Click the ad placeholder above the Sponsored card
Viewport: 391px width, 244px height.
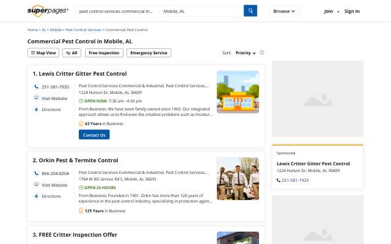pyautogui.click(x=318, y=99)
